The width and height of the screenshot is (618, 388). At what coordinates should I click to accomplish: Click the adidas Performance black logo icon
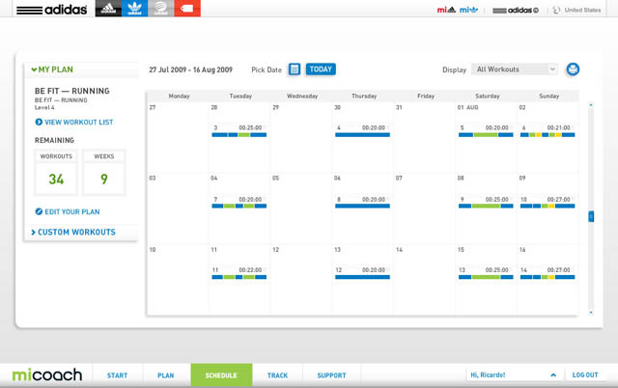click(108, 10)
